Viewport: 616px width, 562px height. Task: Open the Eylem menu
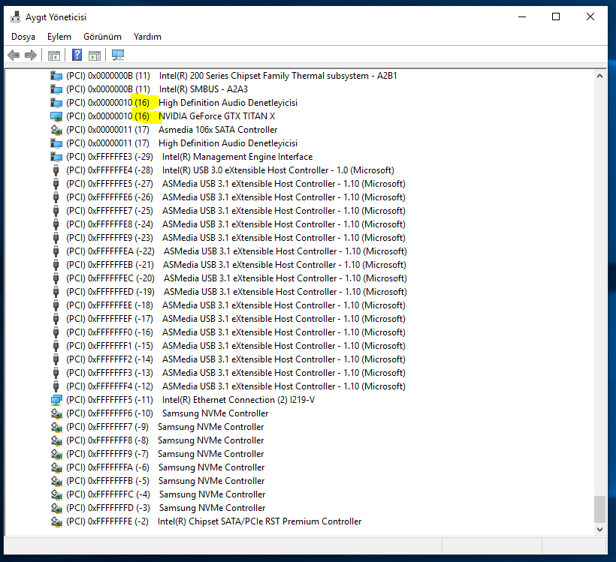tap(59, 37)
